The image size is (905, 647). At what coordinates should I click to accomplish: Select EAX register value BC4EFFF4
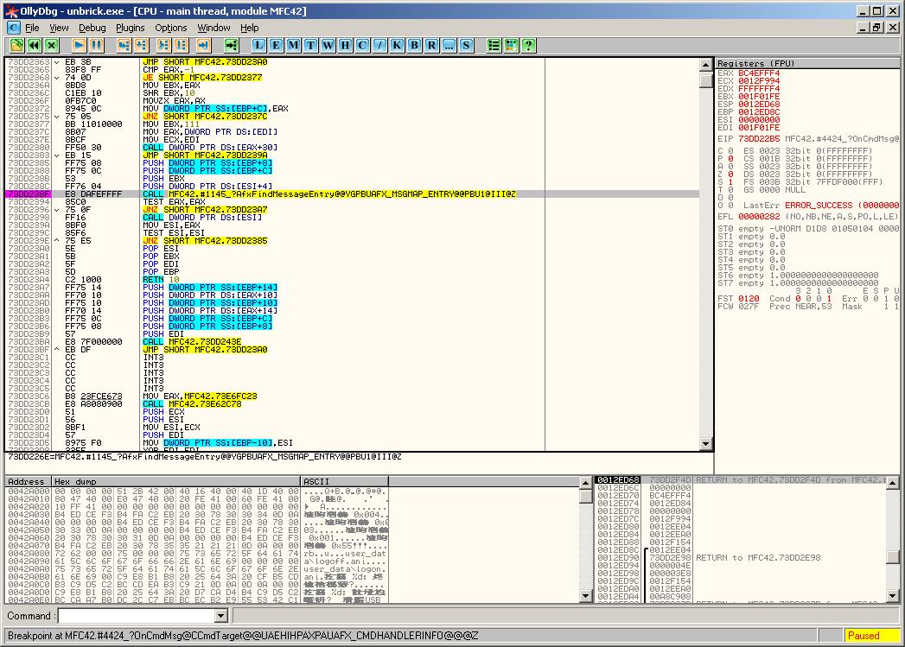pos(759,73)
